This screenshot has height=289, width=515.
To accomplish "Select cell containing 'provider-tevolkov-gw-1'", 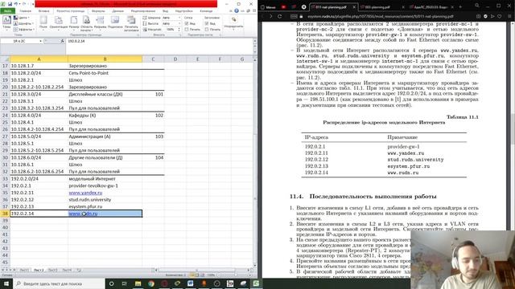I will pos(105,185).
